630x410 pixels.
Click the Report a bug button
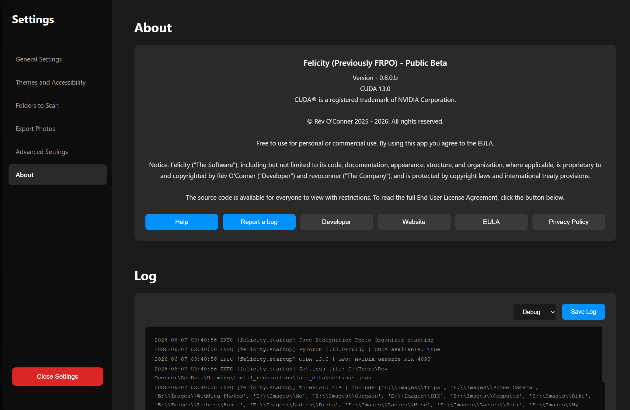click(259, 222)
